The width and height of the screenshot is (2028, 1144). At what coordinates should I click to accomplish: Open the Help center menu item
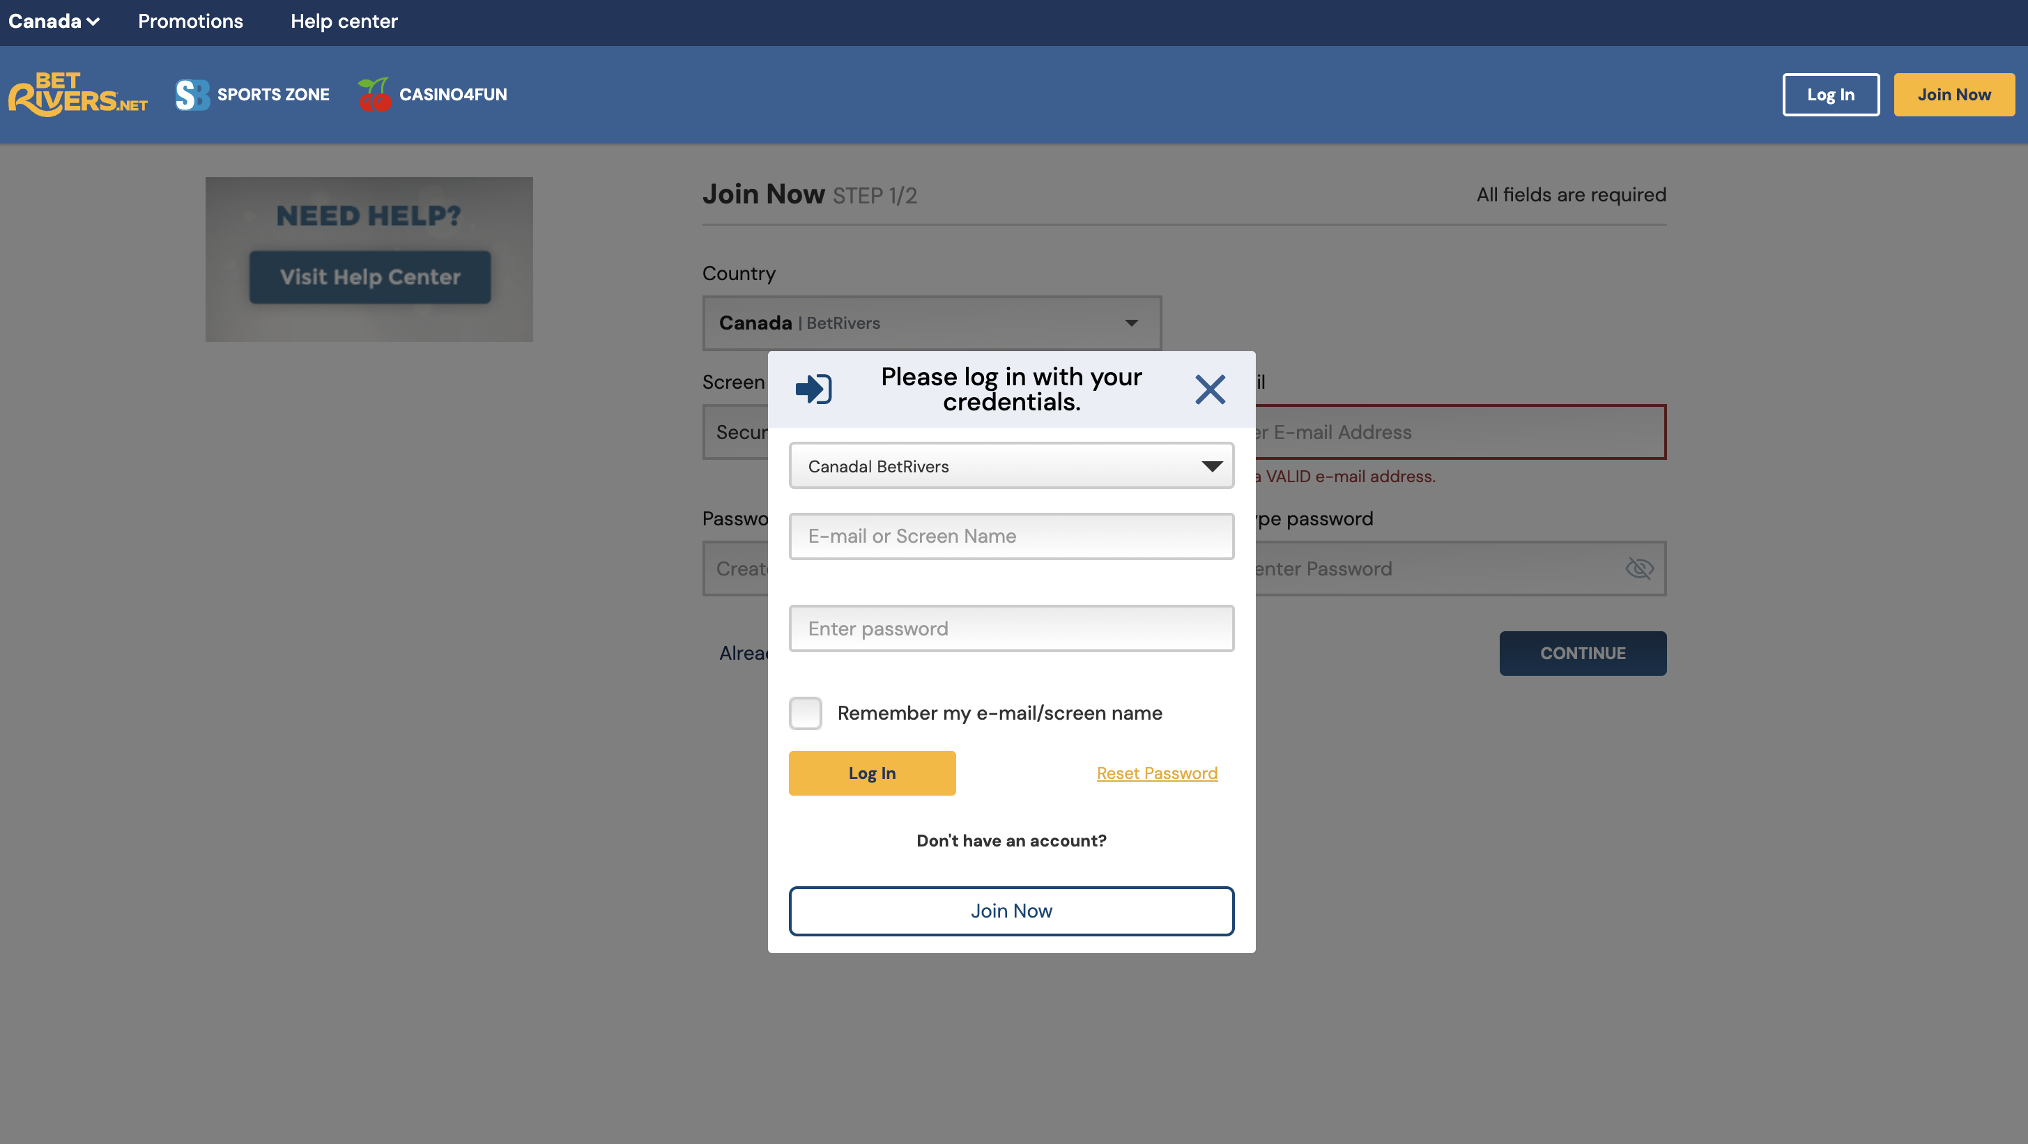tap(344, 21)
